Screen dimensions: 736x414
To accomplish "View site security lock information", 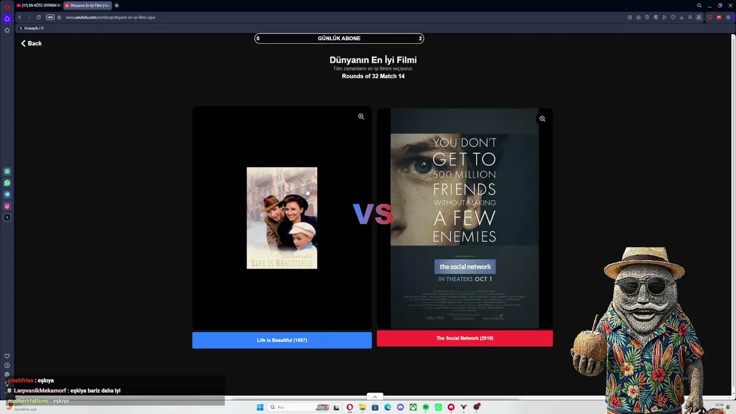I will point(59,17).
